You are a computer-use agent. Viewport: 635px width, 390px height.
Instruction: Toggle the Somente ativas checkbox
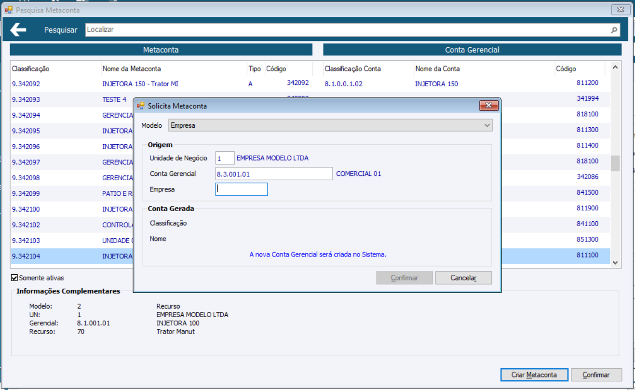tap(14, 278)
